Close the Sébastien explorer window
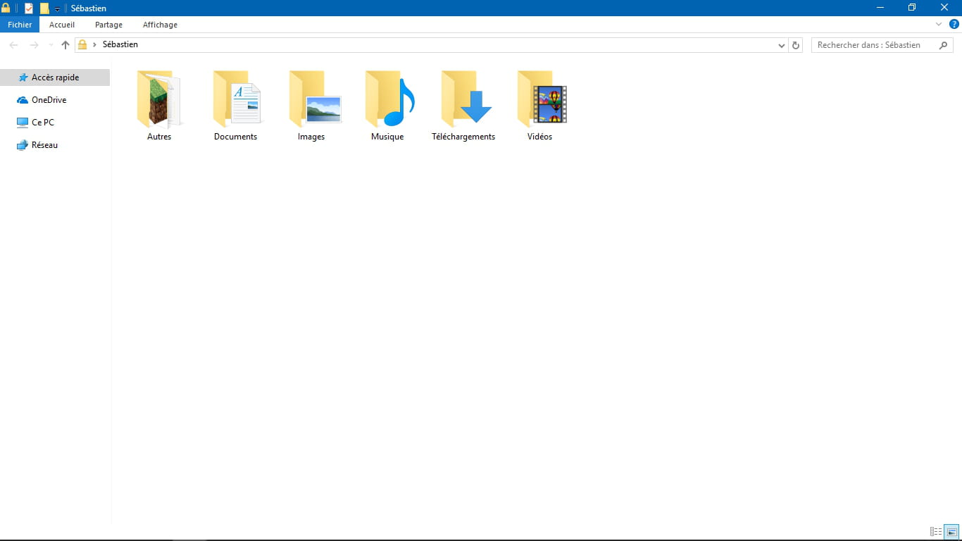Image resolution: width=962 pixels, height=541 pixels. pos(944,7)
